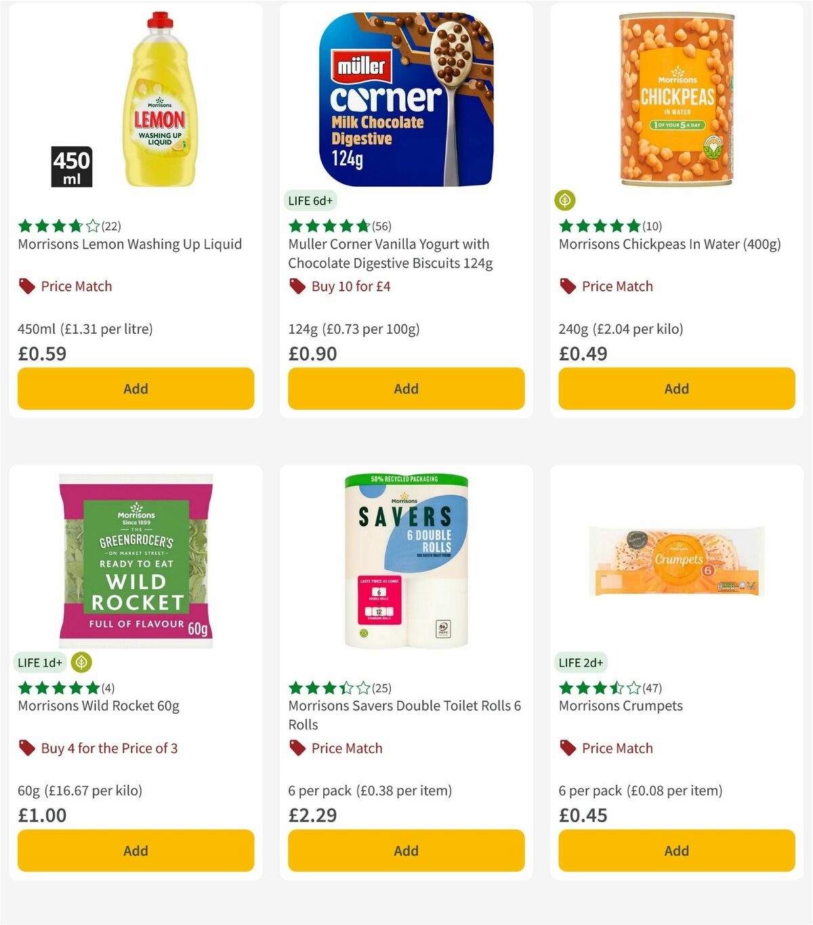Open the Morrisons Crumpets product title link
This screenshot has height=925, width=813.
[x=620, y=706]
